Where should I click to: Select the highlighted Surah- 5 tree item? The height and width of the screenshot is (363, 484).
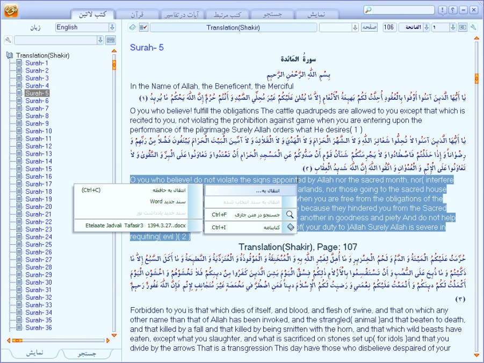coord(37,93)
